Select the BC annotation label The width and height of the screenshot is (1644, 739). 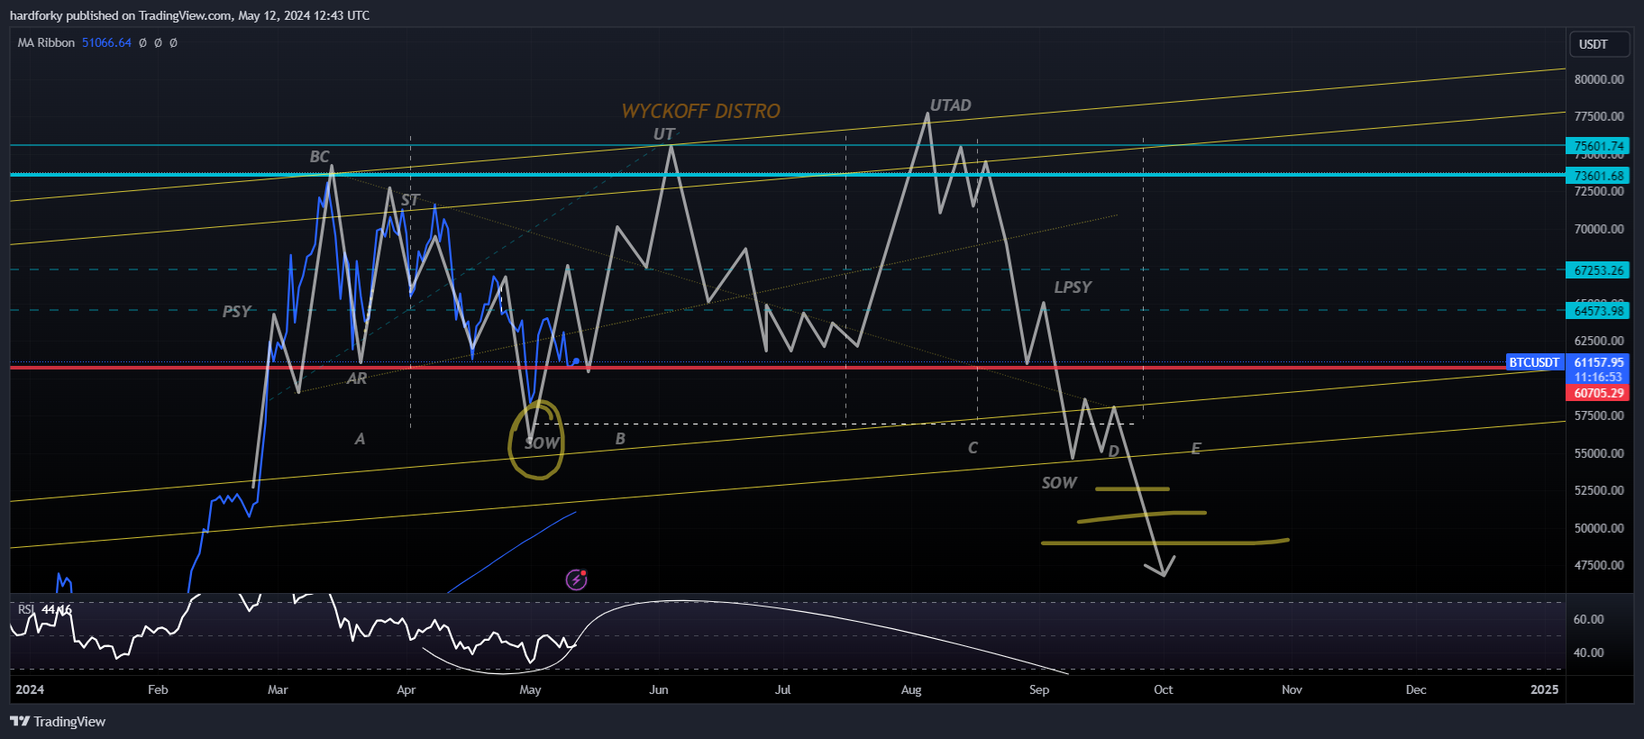pos(319,157)
